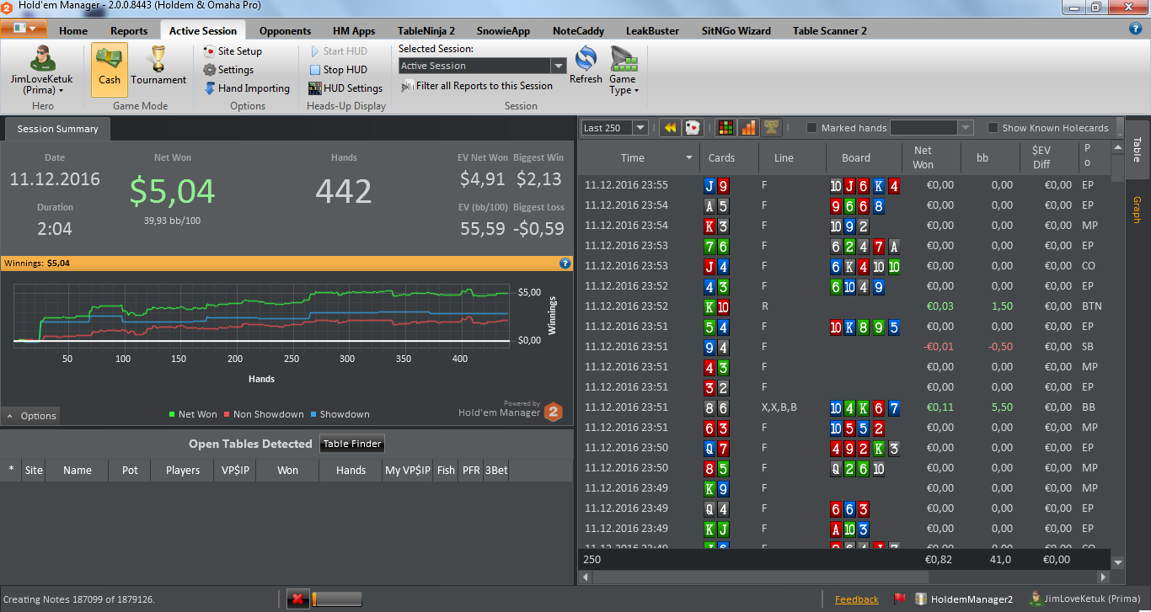Click the Table Finder button

(352, 444)
